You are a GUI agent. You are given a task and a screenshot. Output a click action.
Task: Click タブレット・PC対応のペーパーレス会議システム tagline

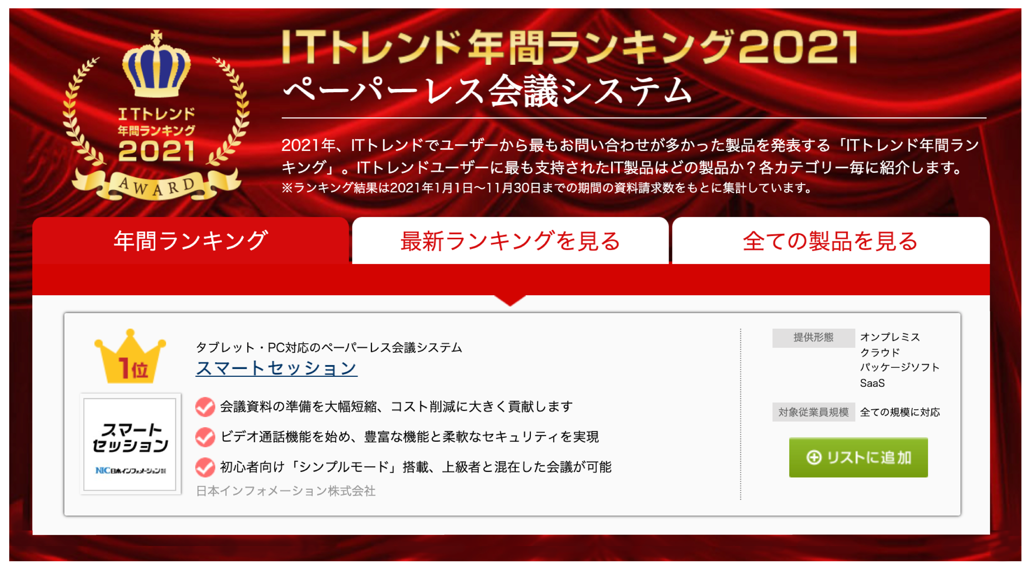coord(329,347)
